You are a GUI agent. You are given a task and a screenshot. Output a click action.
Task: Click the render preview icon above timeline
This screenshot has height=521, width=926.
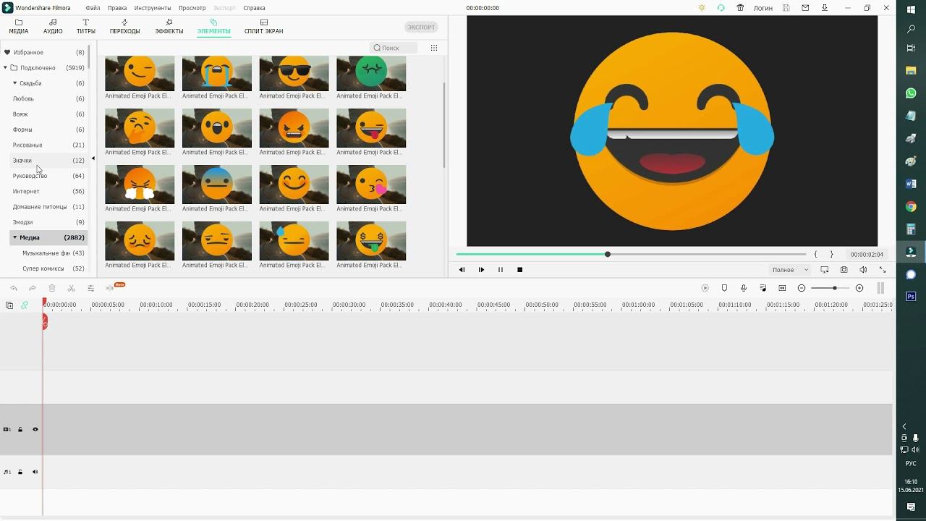(705, 288)
